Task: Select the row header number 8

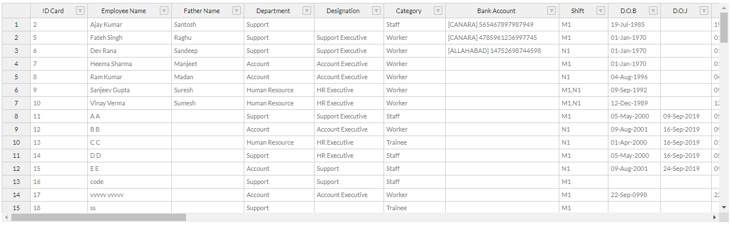Action: pyautogui.click(x=16, y=116)
